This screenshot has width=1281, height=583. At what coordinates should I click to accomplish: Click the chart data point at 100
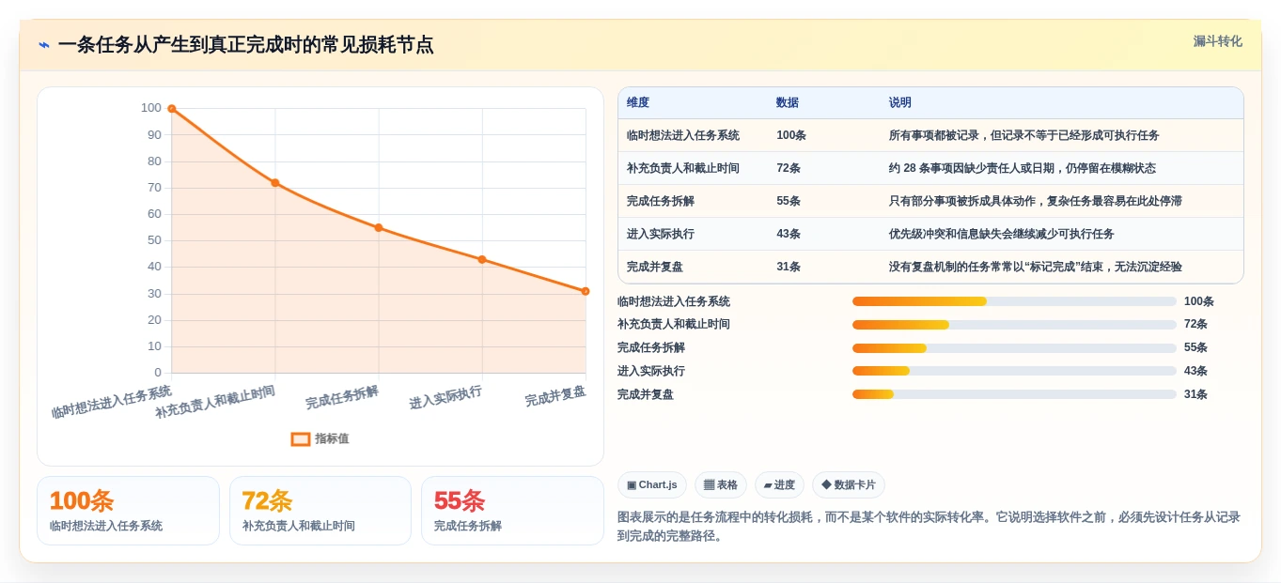(171, 109)
